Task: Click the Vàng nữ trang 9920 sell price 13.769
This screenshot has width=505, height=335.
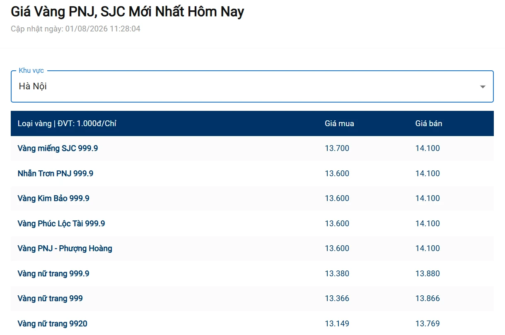Action: (x=428, y=323)
